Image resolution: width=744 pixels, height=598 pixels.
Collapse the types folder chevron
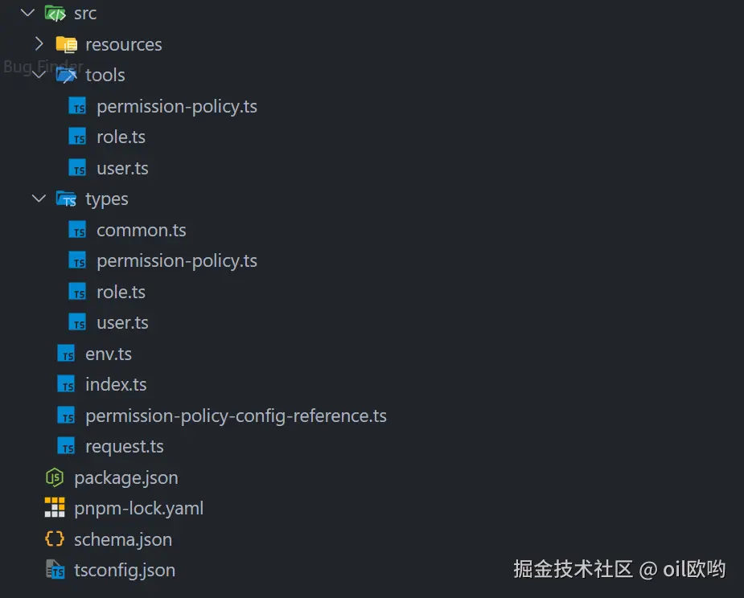coord(39,199)
